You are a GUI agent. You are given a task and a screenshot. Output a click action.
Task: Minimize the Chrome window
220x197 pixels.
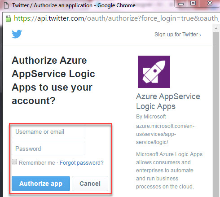181,4
